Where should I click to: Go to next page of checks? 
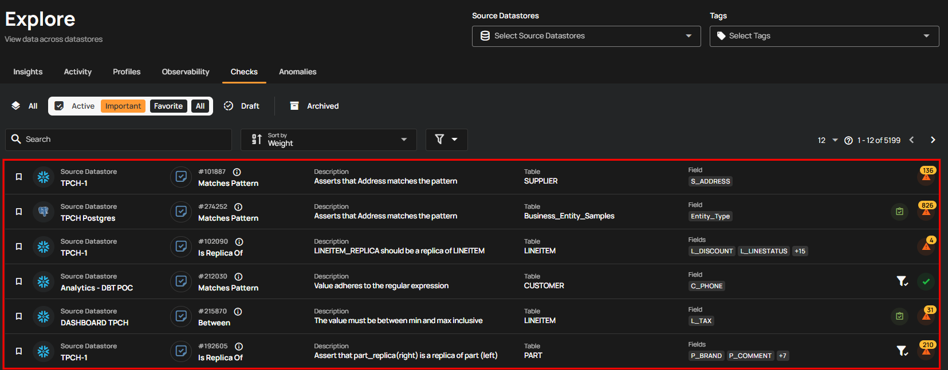tap(933, 140)
